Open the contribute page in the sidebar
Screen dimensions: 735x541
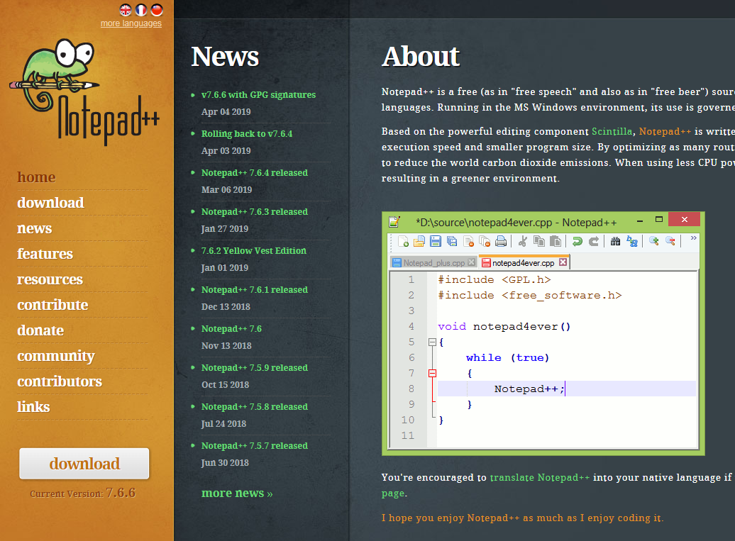52,305
